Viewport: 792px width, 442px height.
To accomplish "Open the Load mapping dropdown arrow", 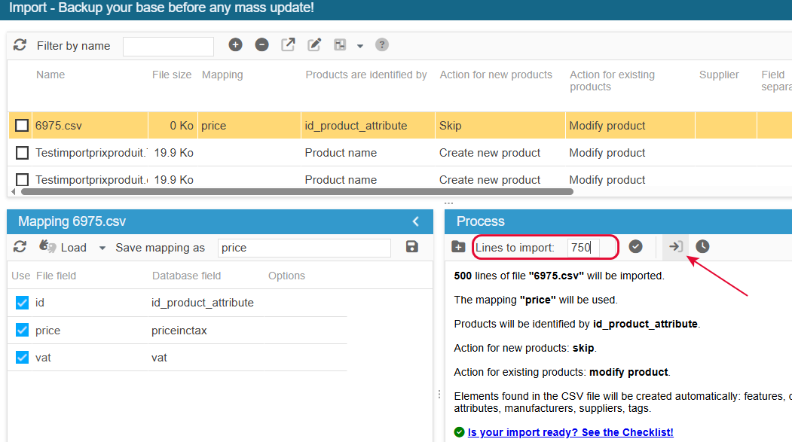I will click(102, 248).
